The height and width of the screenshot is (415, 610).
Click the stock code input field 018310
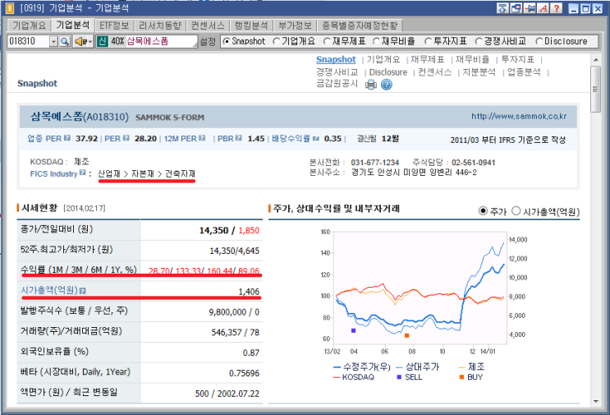coord(29,41)
